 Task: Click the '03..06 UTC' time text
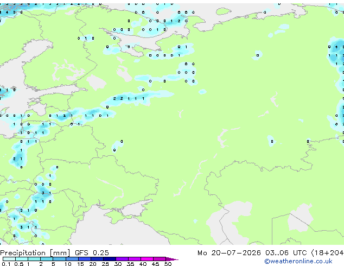(285, 253)
